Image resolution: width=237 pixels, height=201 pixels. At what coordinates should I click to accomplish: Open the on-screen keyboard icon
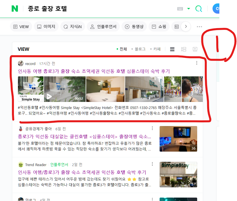[x=180, y=9]
